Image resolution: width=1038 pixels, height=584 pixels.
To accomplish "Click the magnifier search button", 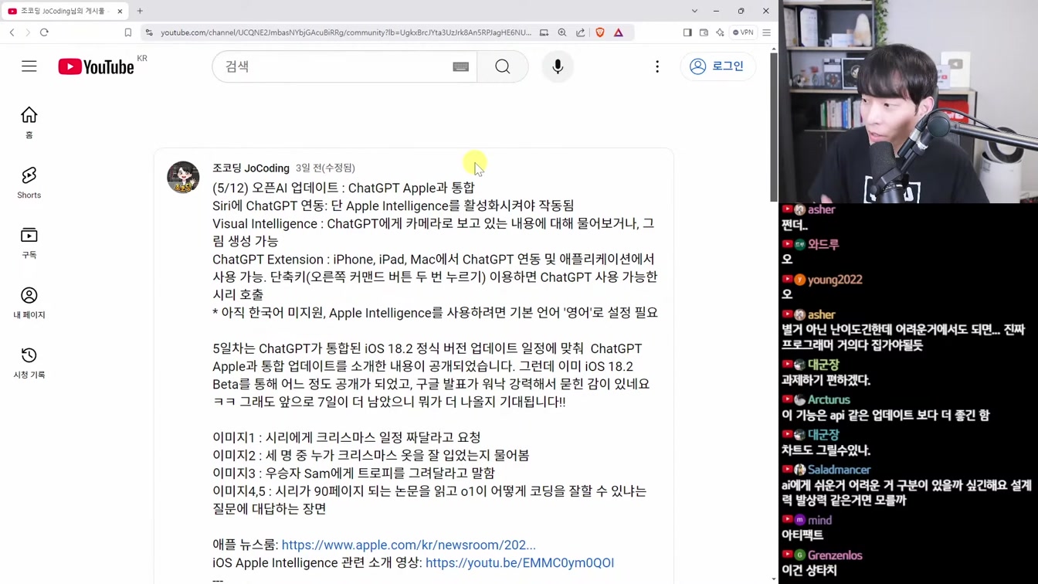I will pyautogui.click(x=503, y=67).
